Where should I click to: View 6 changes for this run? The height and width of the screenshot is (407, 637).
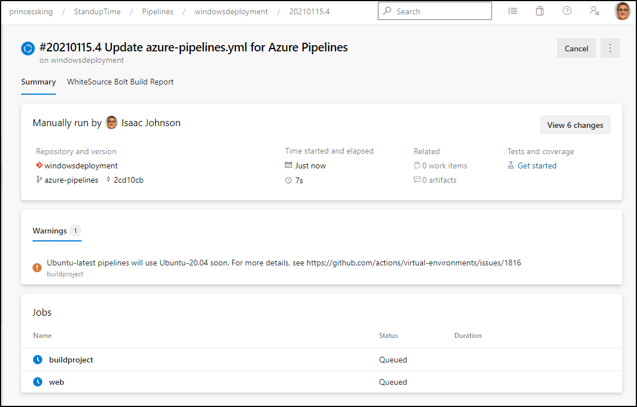[575, 124]
